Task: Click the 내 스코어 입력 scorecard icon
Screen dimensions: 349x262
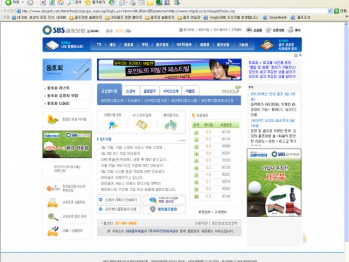Action: tap(142, 125)
